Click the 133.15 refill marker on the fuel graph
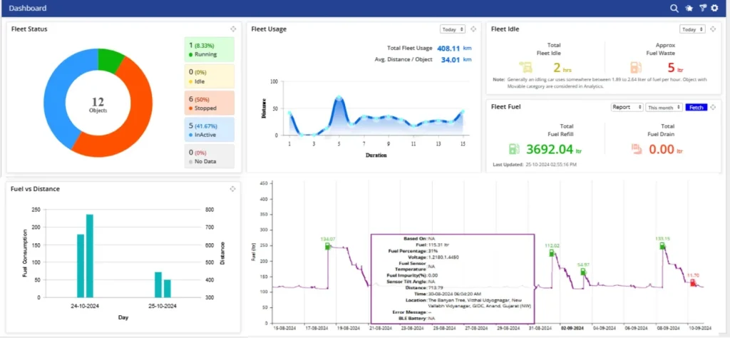 (662, 245)
